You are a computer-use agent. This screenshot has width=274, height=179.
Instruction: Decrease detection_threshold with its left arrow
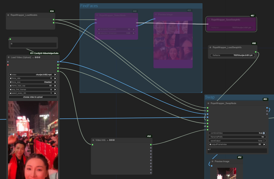(x=99, y=33)
